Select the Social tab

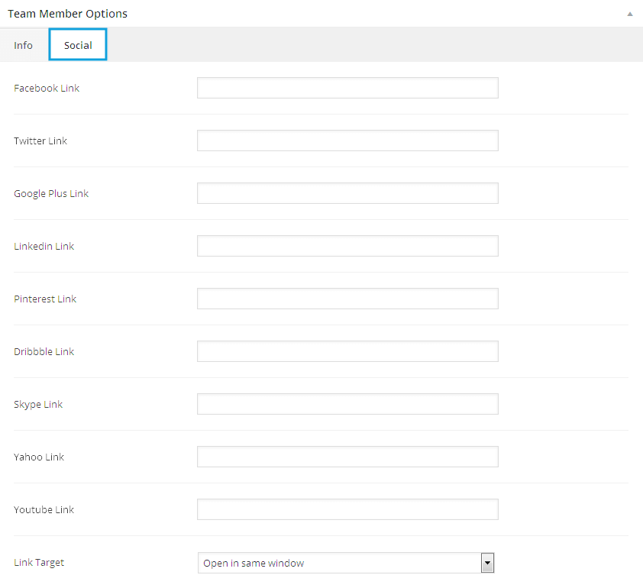pyautogui.click(x=78, y=45)
